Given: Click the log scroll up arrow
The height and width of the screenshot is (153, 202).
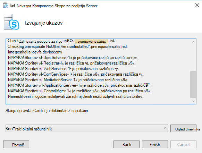Looking at the screenshot, I should (193, 42).
